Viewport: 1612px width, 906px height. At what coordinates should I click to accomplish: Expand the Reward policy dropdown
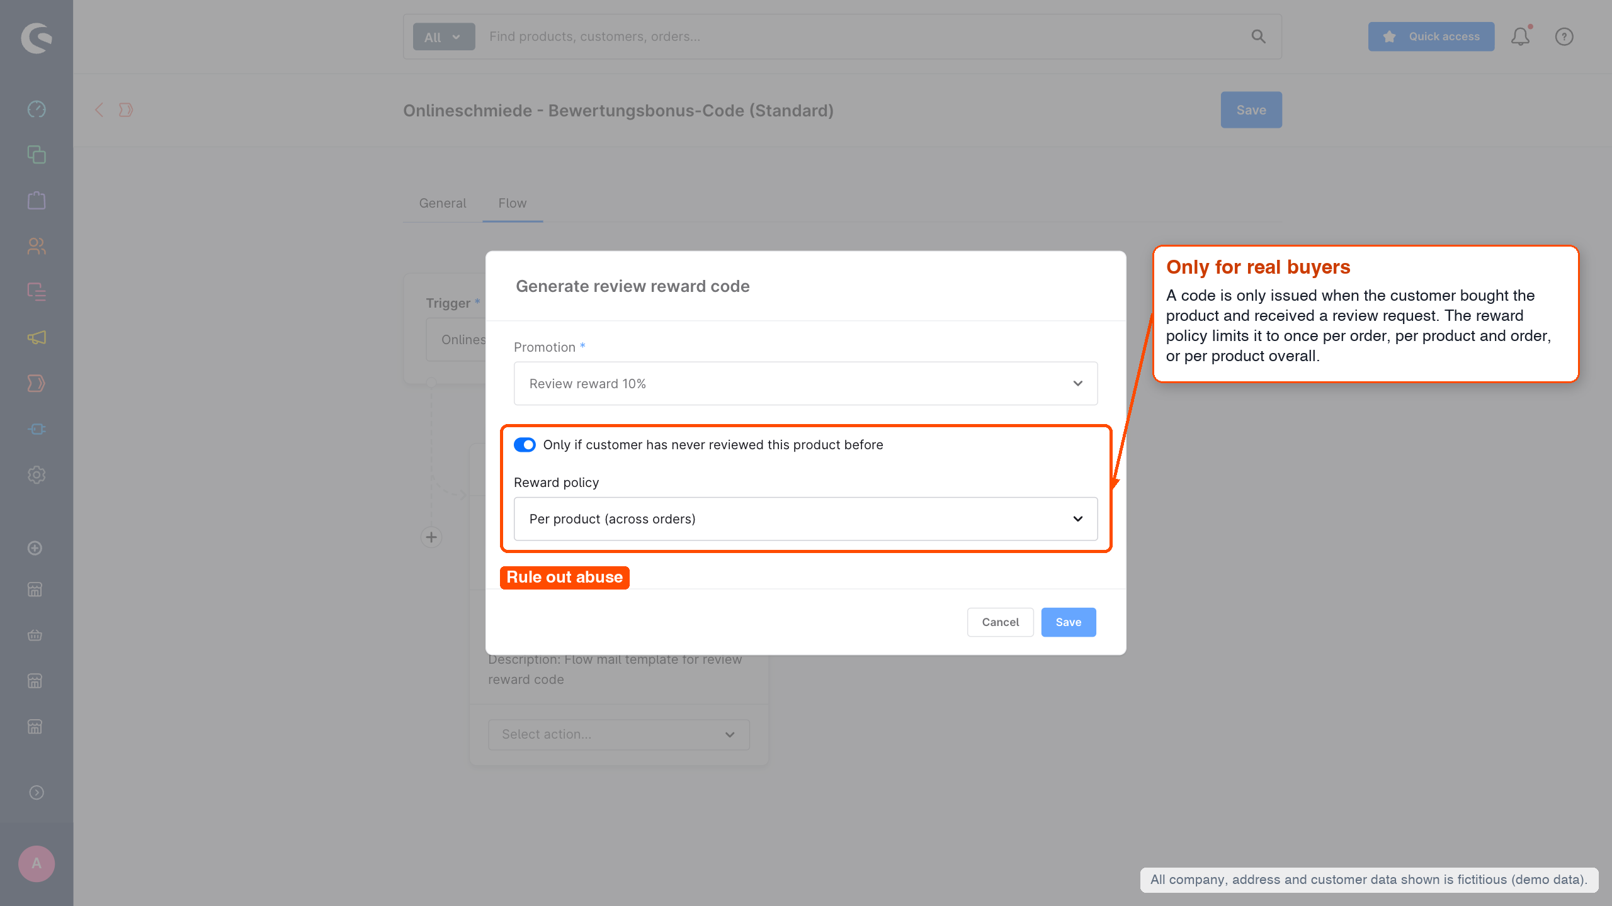coord(805,519)
